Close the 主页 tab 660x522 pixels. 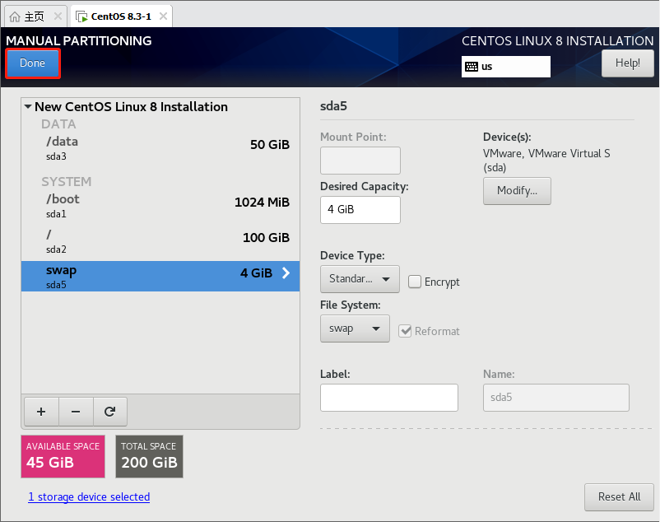(58, 16)
